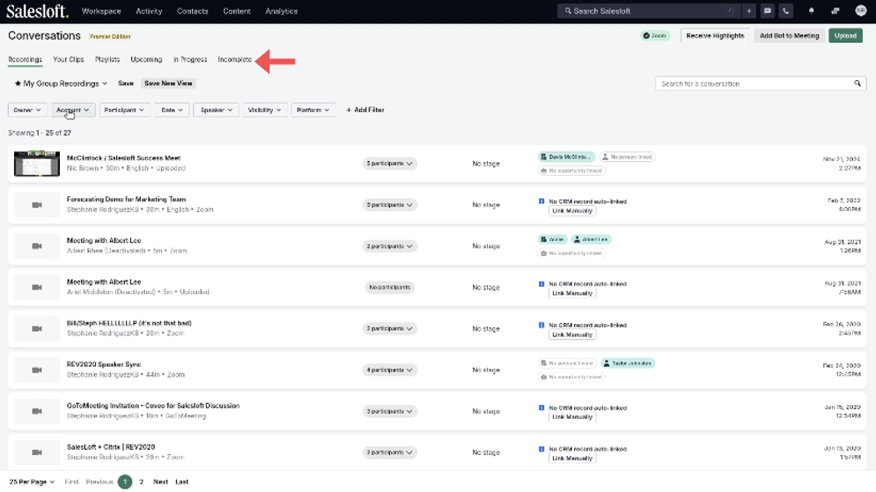The height and width of the screenshot is (492, 876).
Task: Click the green Upload button
Action: pyautogui.click(x=845, y=36)
